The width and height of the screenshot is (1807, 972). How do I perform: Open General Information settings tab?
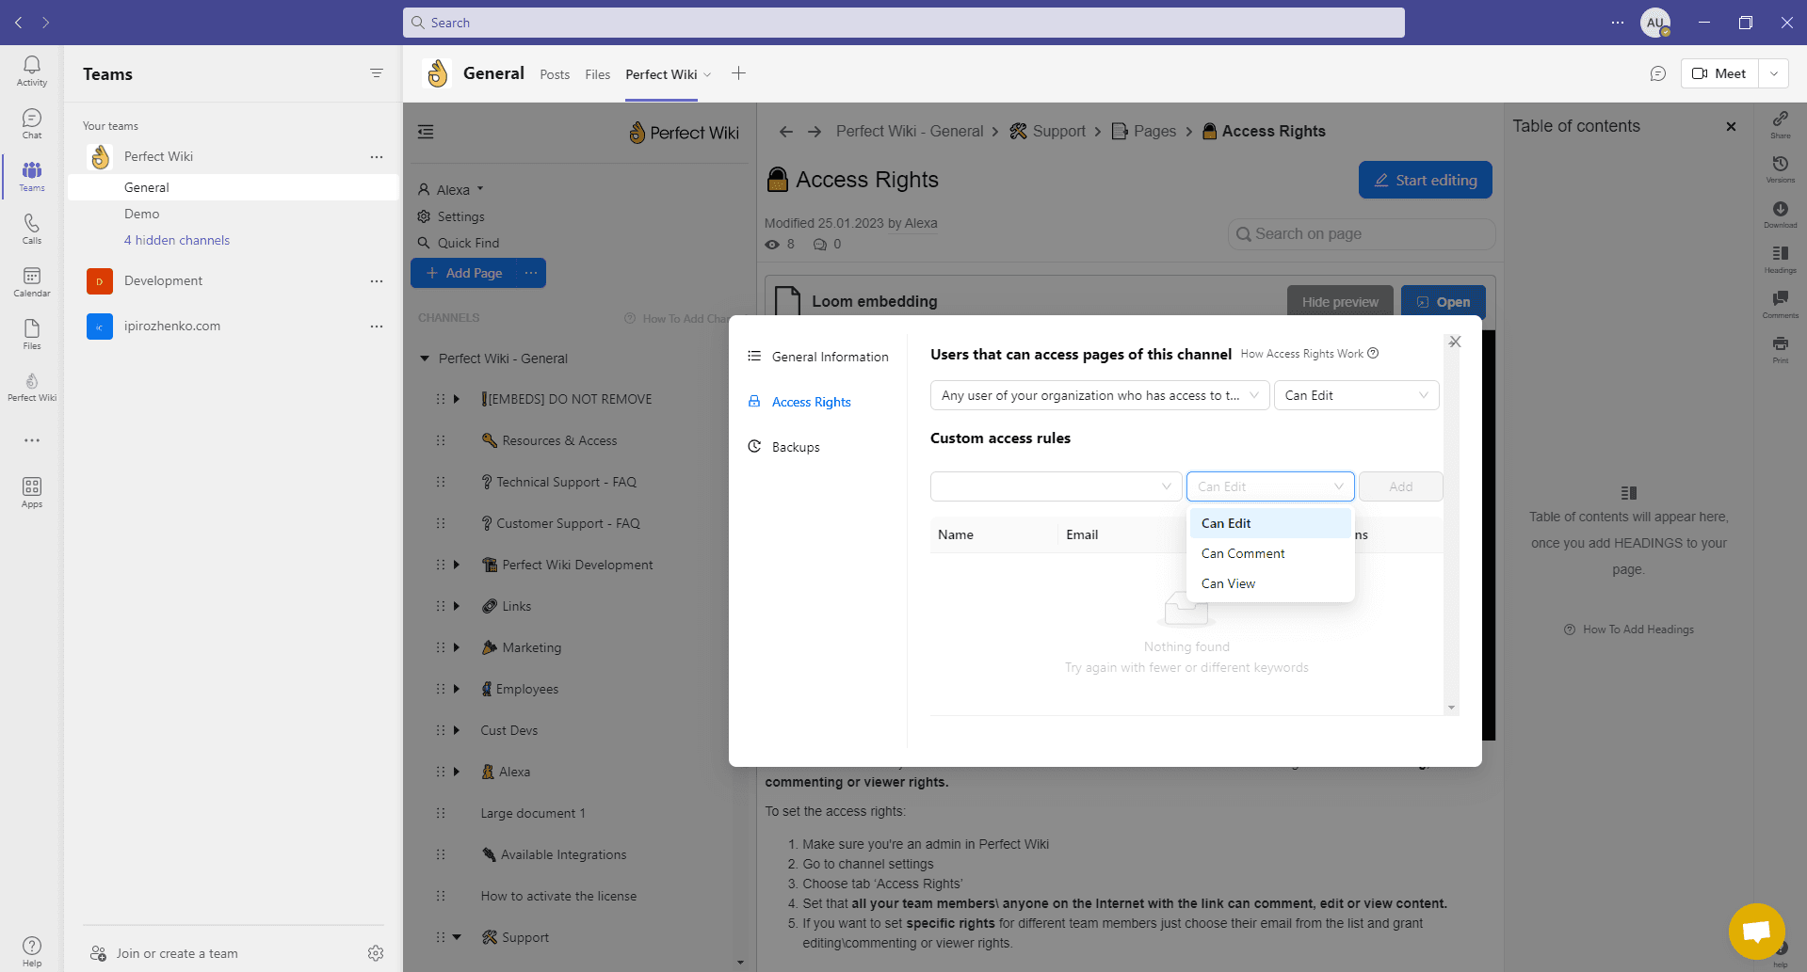(x=818, y=357)
